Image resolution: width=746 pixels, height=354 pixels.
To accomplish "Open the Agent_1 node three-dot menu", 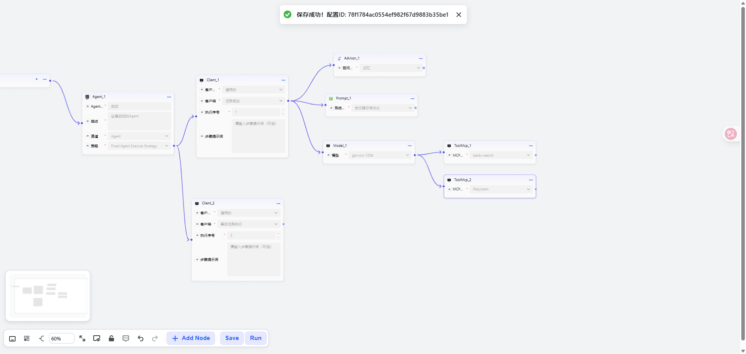I will pyautogui.click(x=169, y=97).
